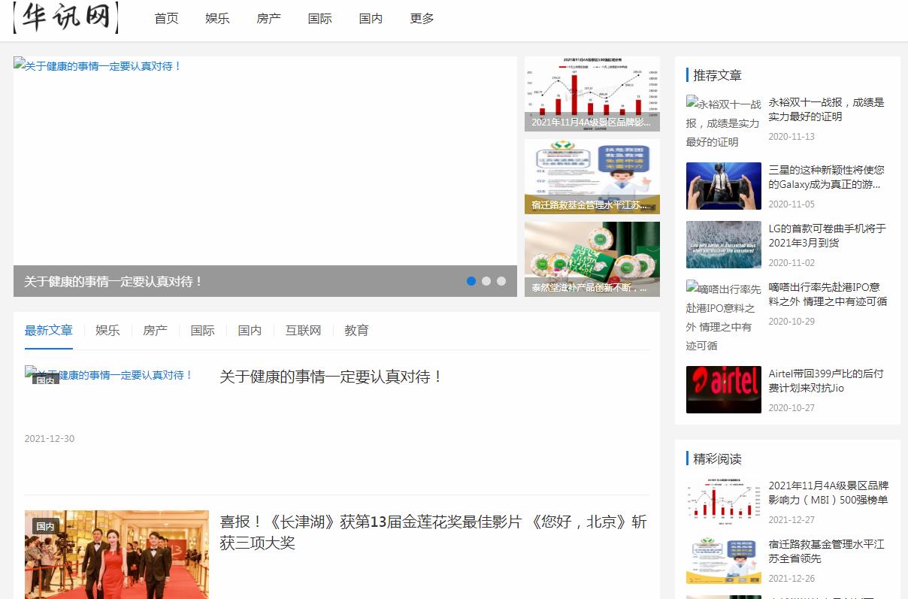Open the 喜报！《长津湖》获第13届金莲花奖 article title
Viewport: 908px width, 599px height.
[433, 532]
